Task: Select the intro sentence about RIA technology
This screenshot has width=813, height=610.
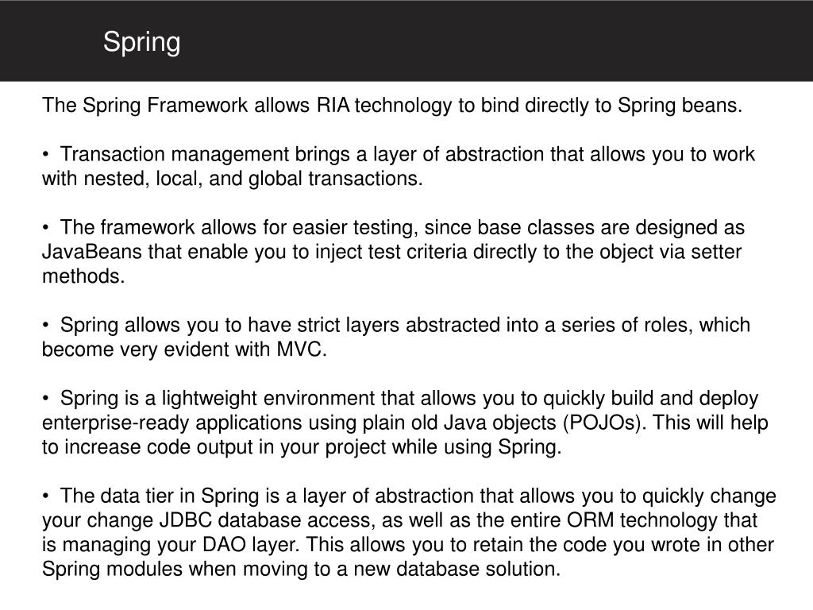Action: pyautogui.click(x=392, y=106)
